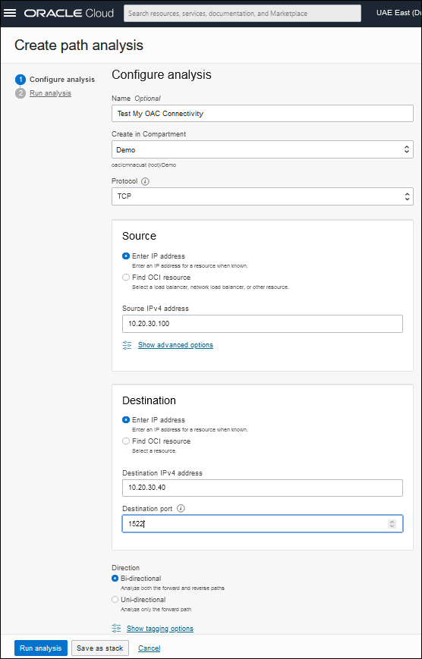The height and width of the screenshot is (659, 422).
Task: Select Source Enter IP address radio
Action: (126, 256)
